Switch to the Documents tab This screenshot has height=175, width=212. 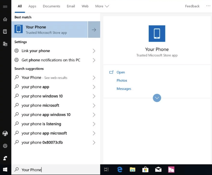[x=52, y=6]
